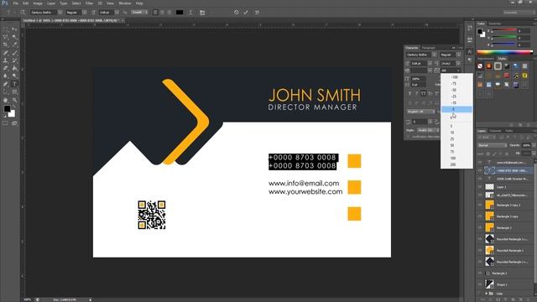
Task: Open Character panel font family dropdown
Action: (x=434, y=55)
